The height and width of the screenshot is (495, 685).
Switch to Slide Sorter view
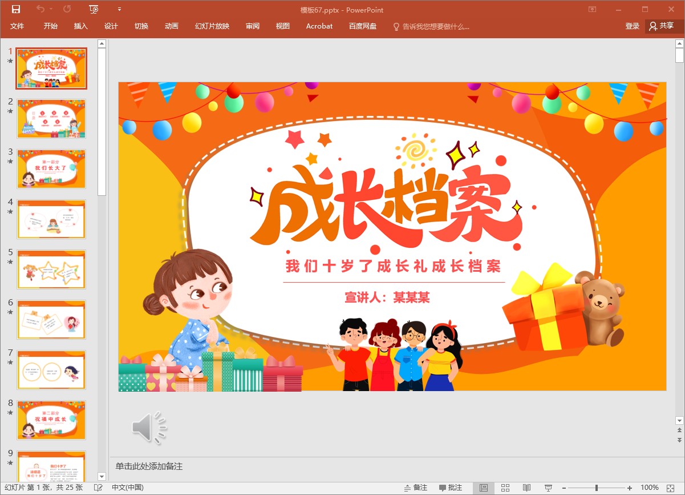505,488
